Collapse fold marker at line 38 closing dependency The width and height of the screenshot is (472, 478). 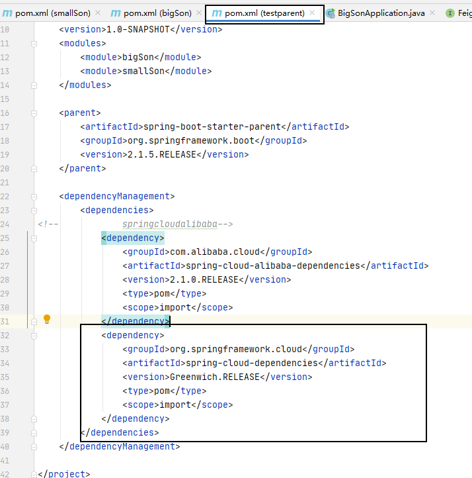click(x=34, y=419)
